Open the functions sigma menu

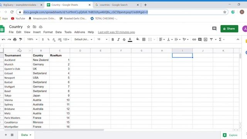pos(220,39)
